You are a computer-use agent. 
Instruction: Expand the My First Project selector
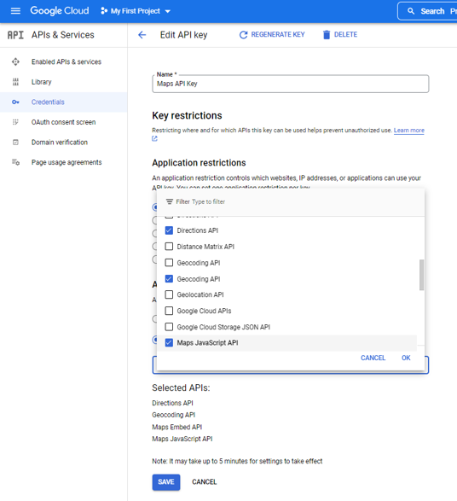(136, 11)
